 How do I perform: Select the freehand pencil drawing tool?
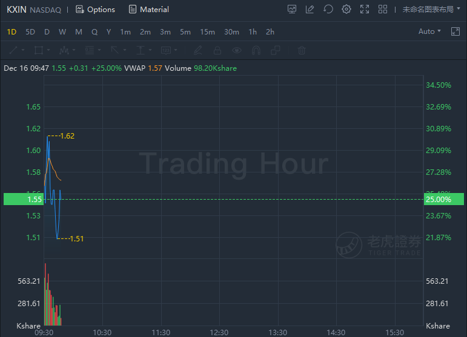(x=197, y=50)
